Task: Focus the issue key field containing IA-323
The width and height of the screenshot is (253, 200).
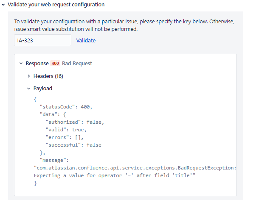Action: [x=42, y=40]
